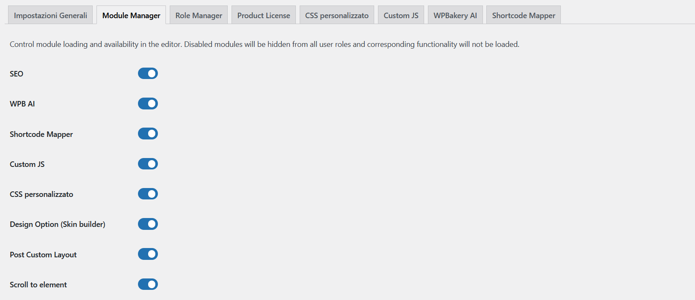Turn off the WPB AI module switch

[148, 104]
